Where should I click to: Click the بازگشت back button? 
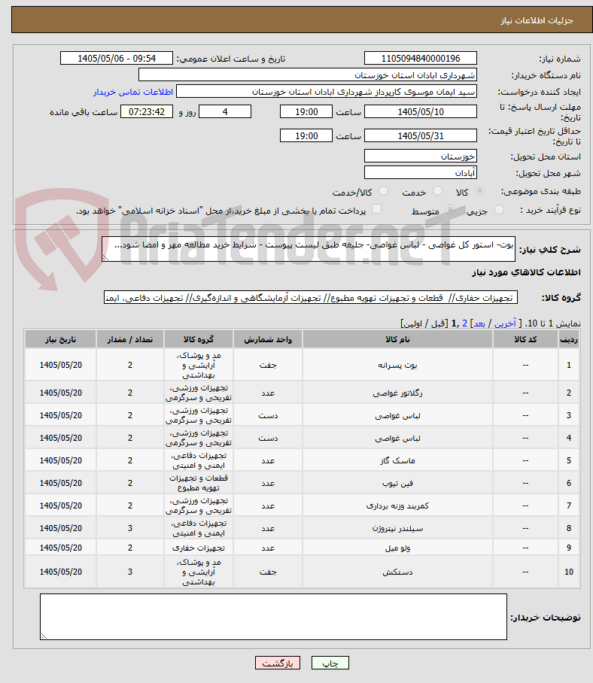278,663
